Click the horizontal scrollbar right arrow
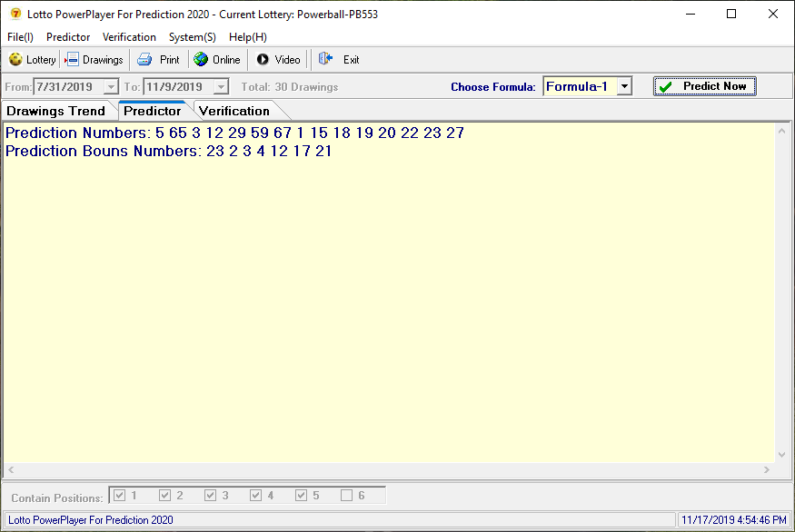795x532 pixels. click(767, 469)
